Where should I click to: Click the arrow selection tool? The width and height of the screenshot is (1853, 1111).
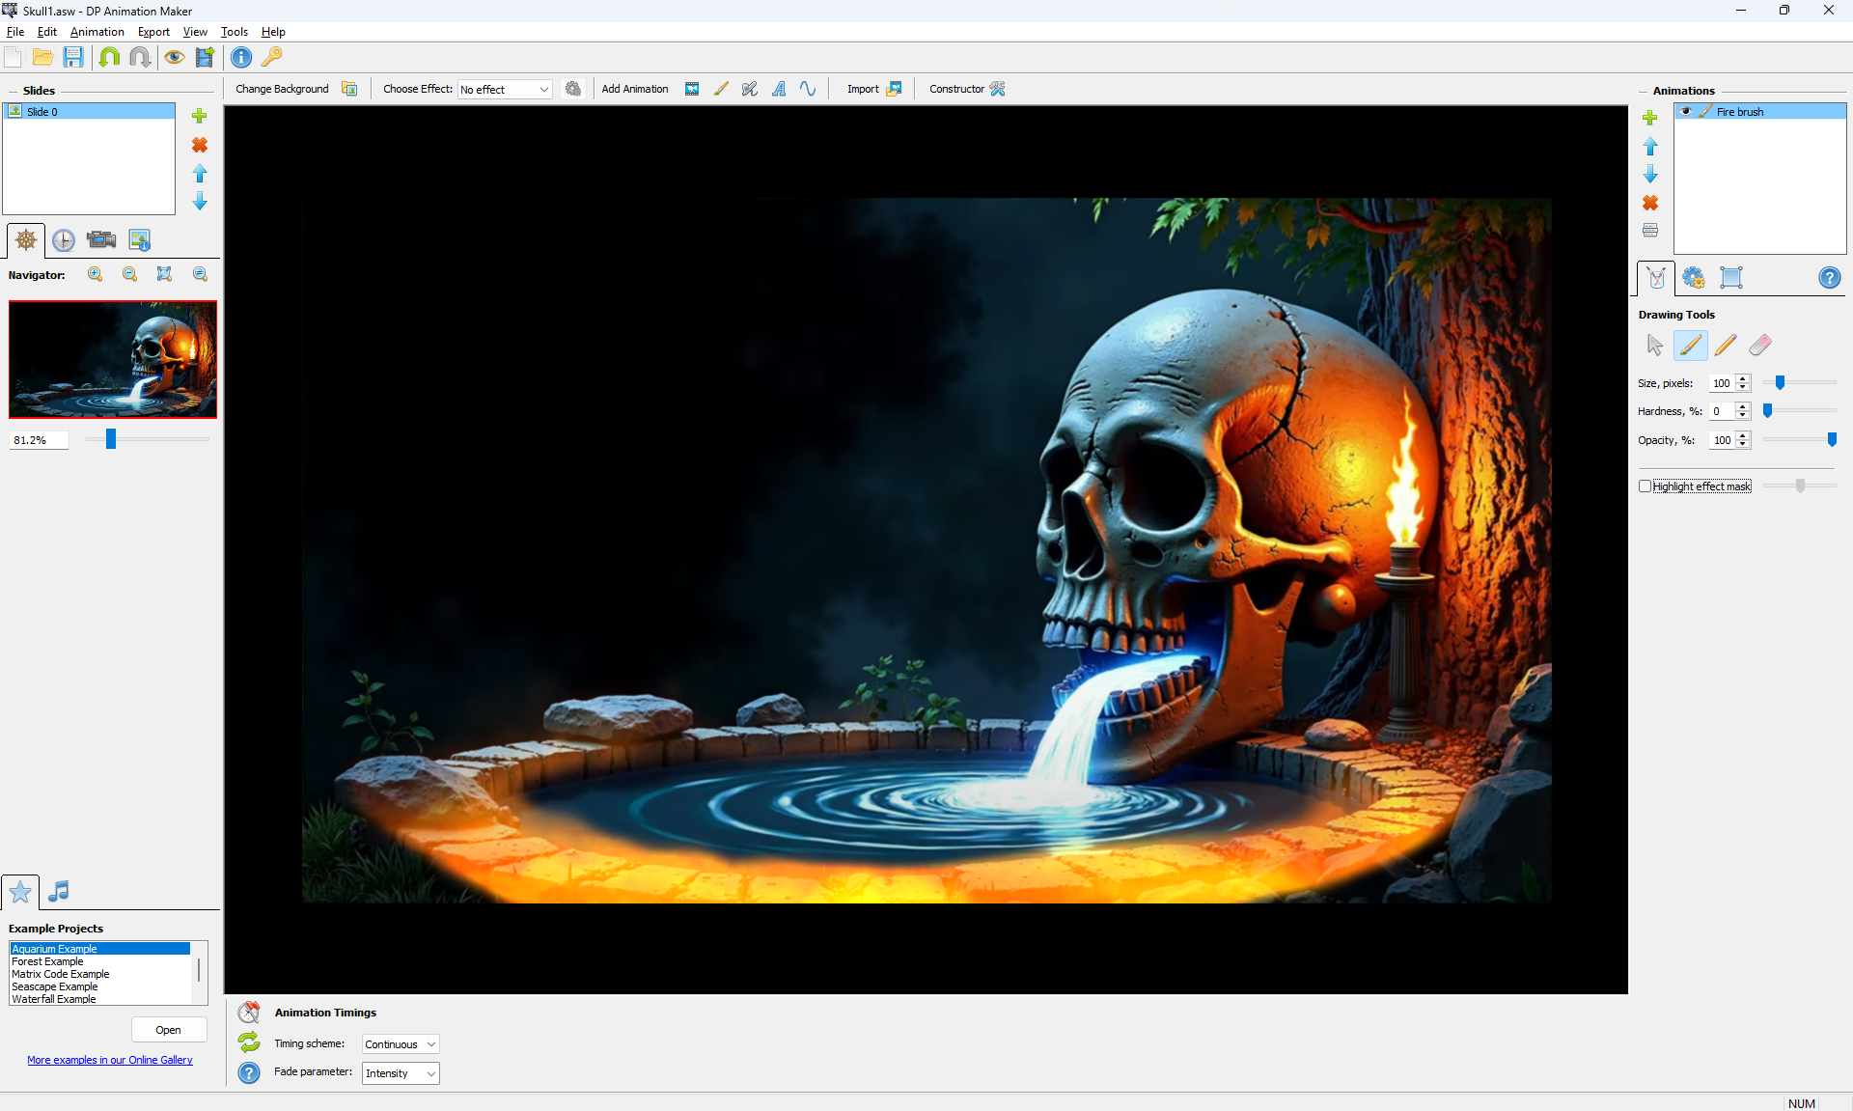point(1654,345)
